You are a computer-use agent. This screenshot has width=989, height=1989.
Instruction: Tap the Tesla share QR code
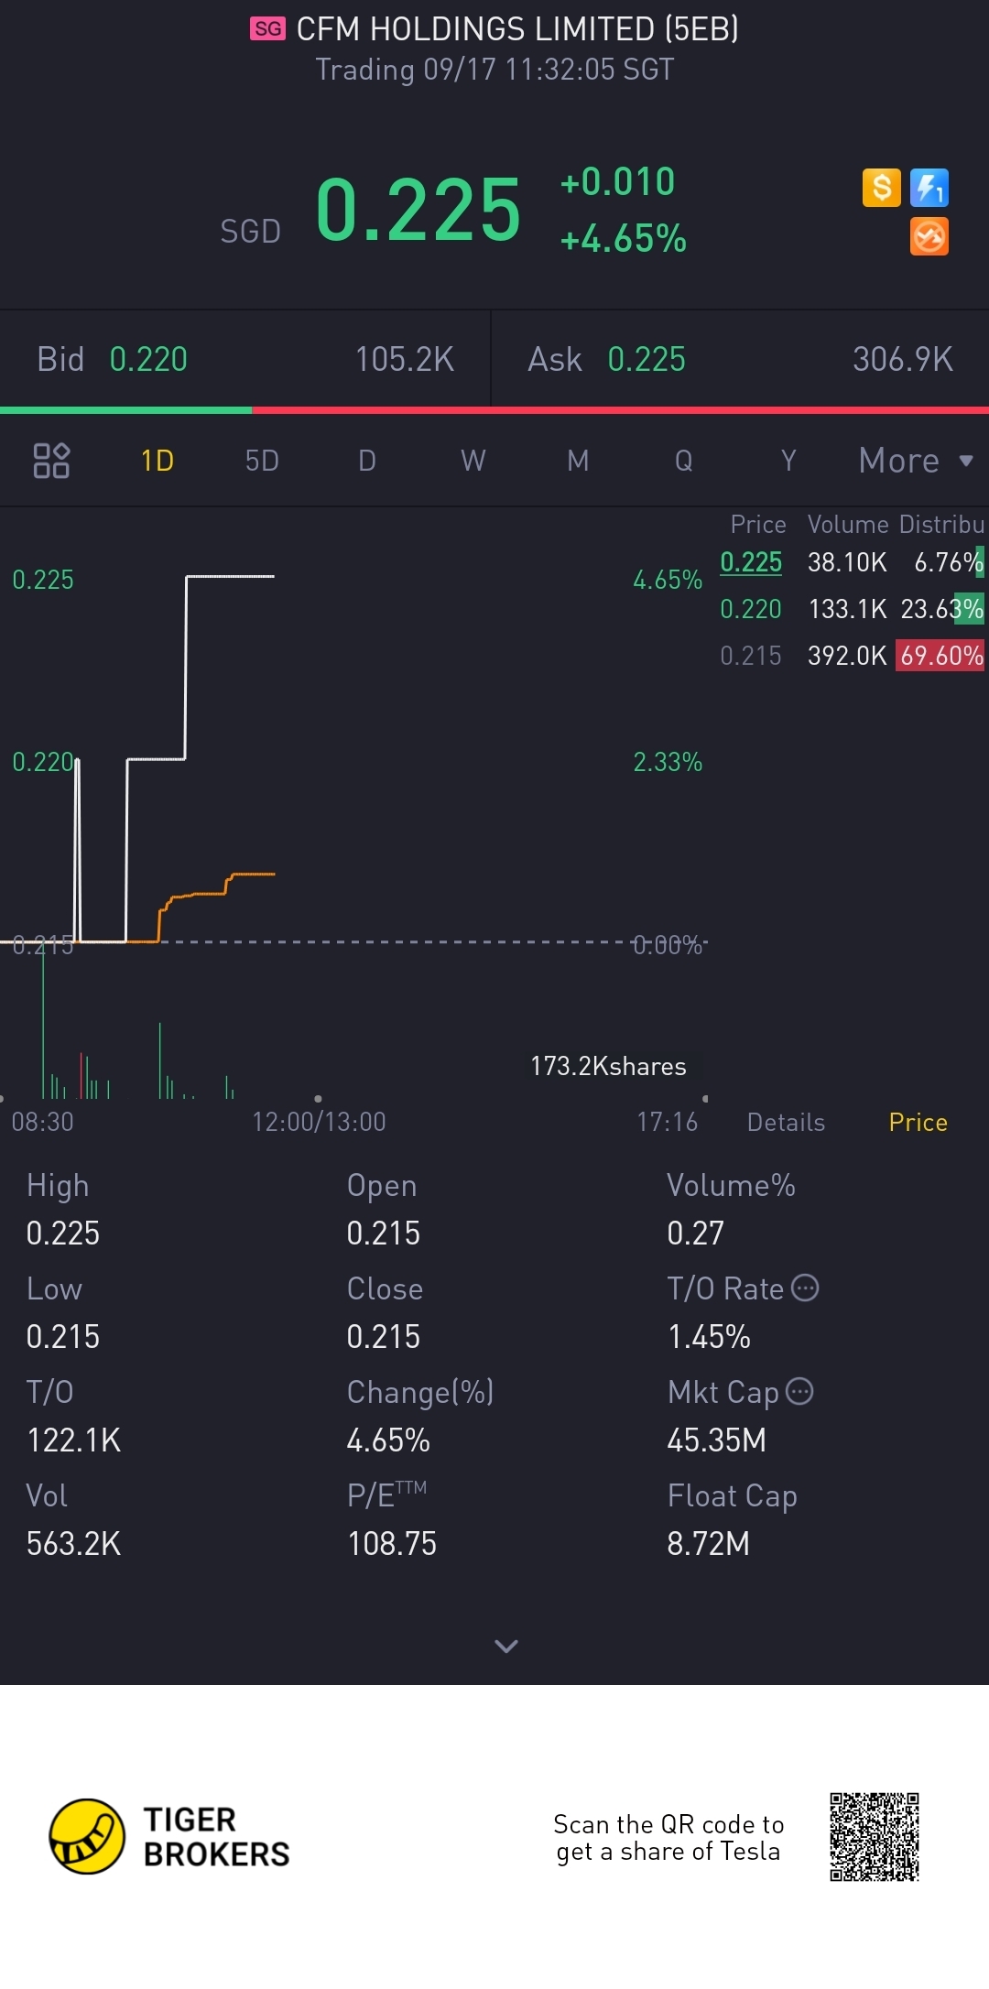(874, 1837)
